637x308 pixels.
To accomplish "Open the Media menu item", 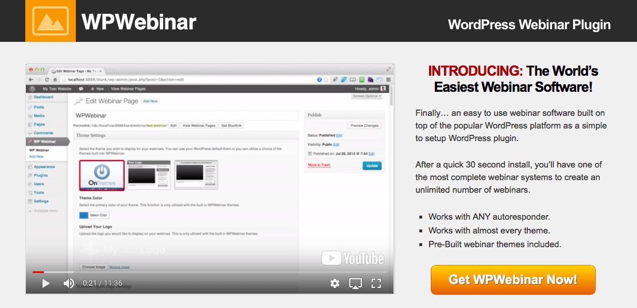I will 40,116.
